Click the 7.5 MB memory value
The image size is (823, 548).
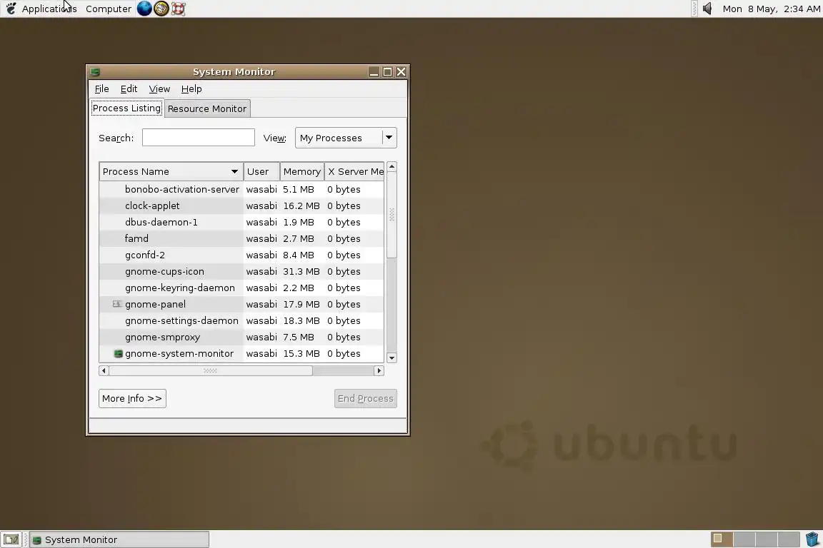click(x=298, y=338)
